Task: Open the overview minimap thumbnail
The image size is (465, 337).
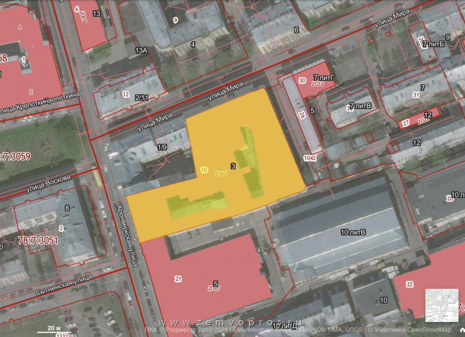Action: tap(442, 305)
